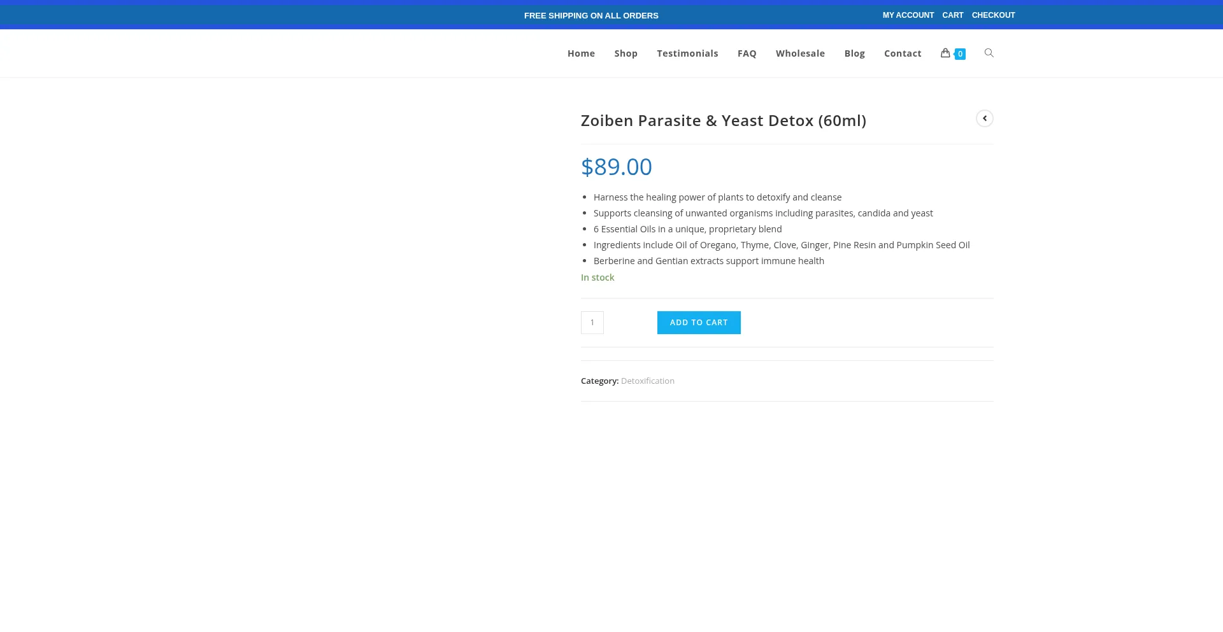Click the cart item count badge

pyautogui.click(x=960, y=54)
